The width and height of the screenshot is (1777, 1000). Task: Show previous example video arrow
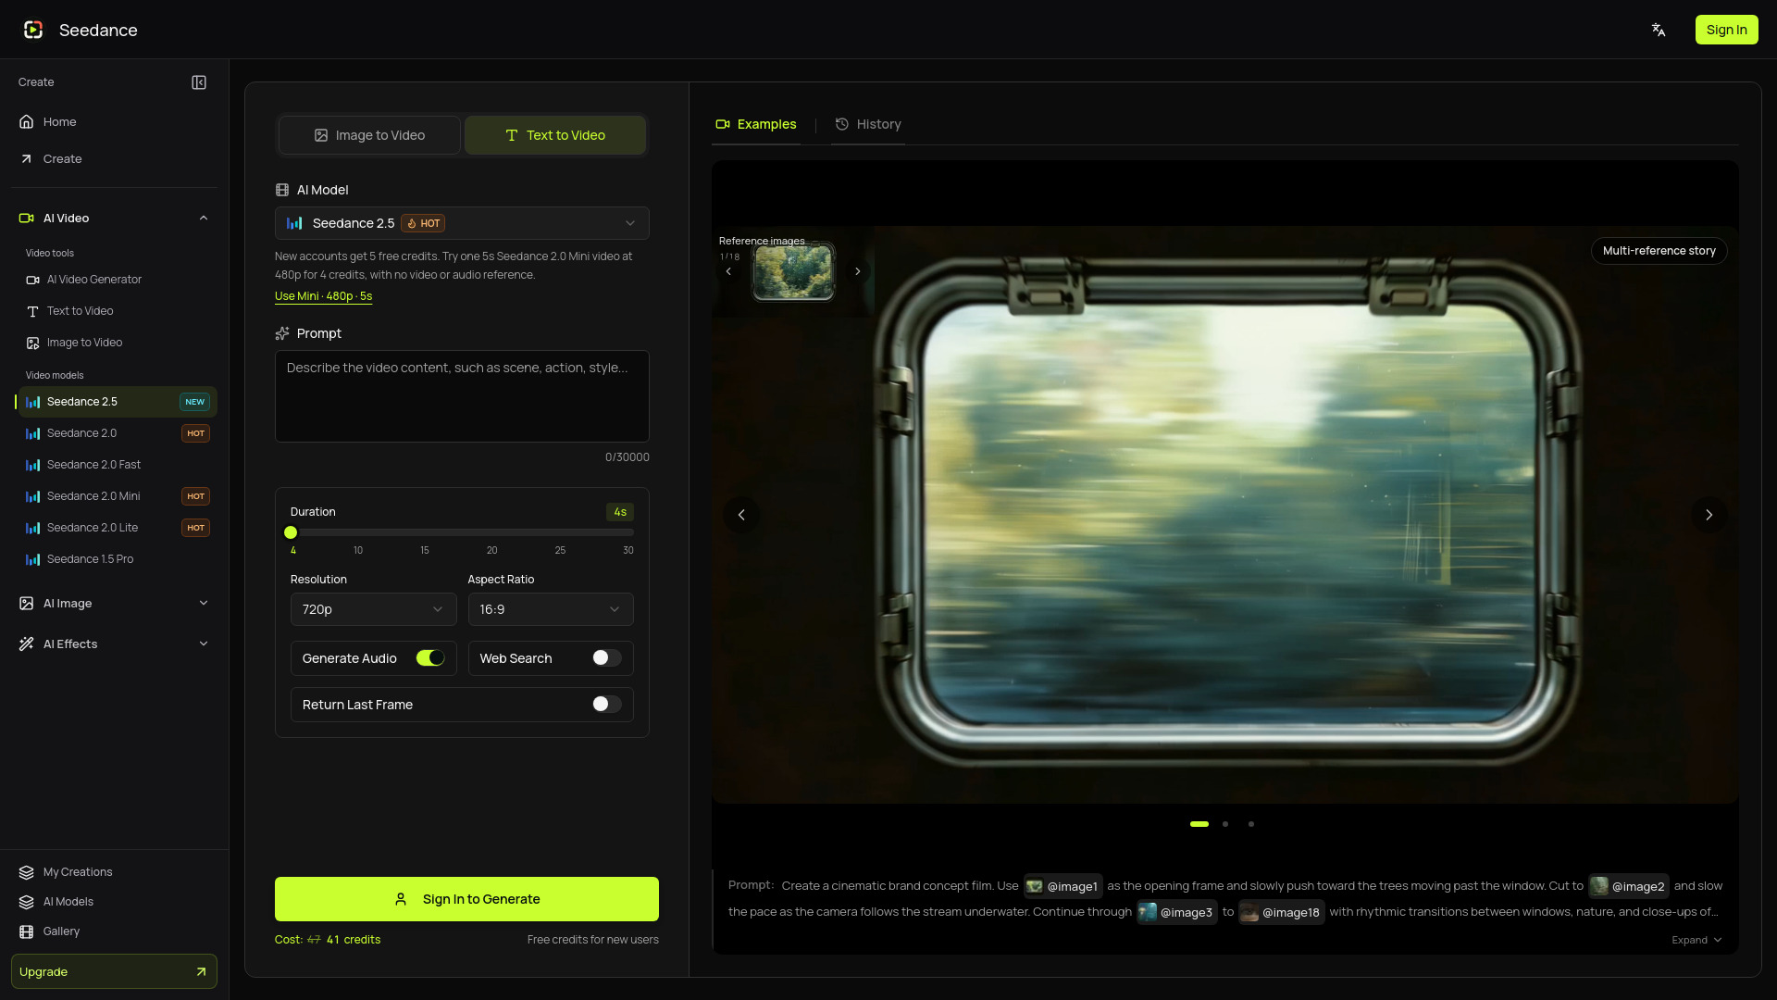741,515
